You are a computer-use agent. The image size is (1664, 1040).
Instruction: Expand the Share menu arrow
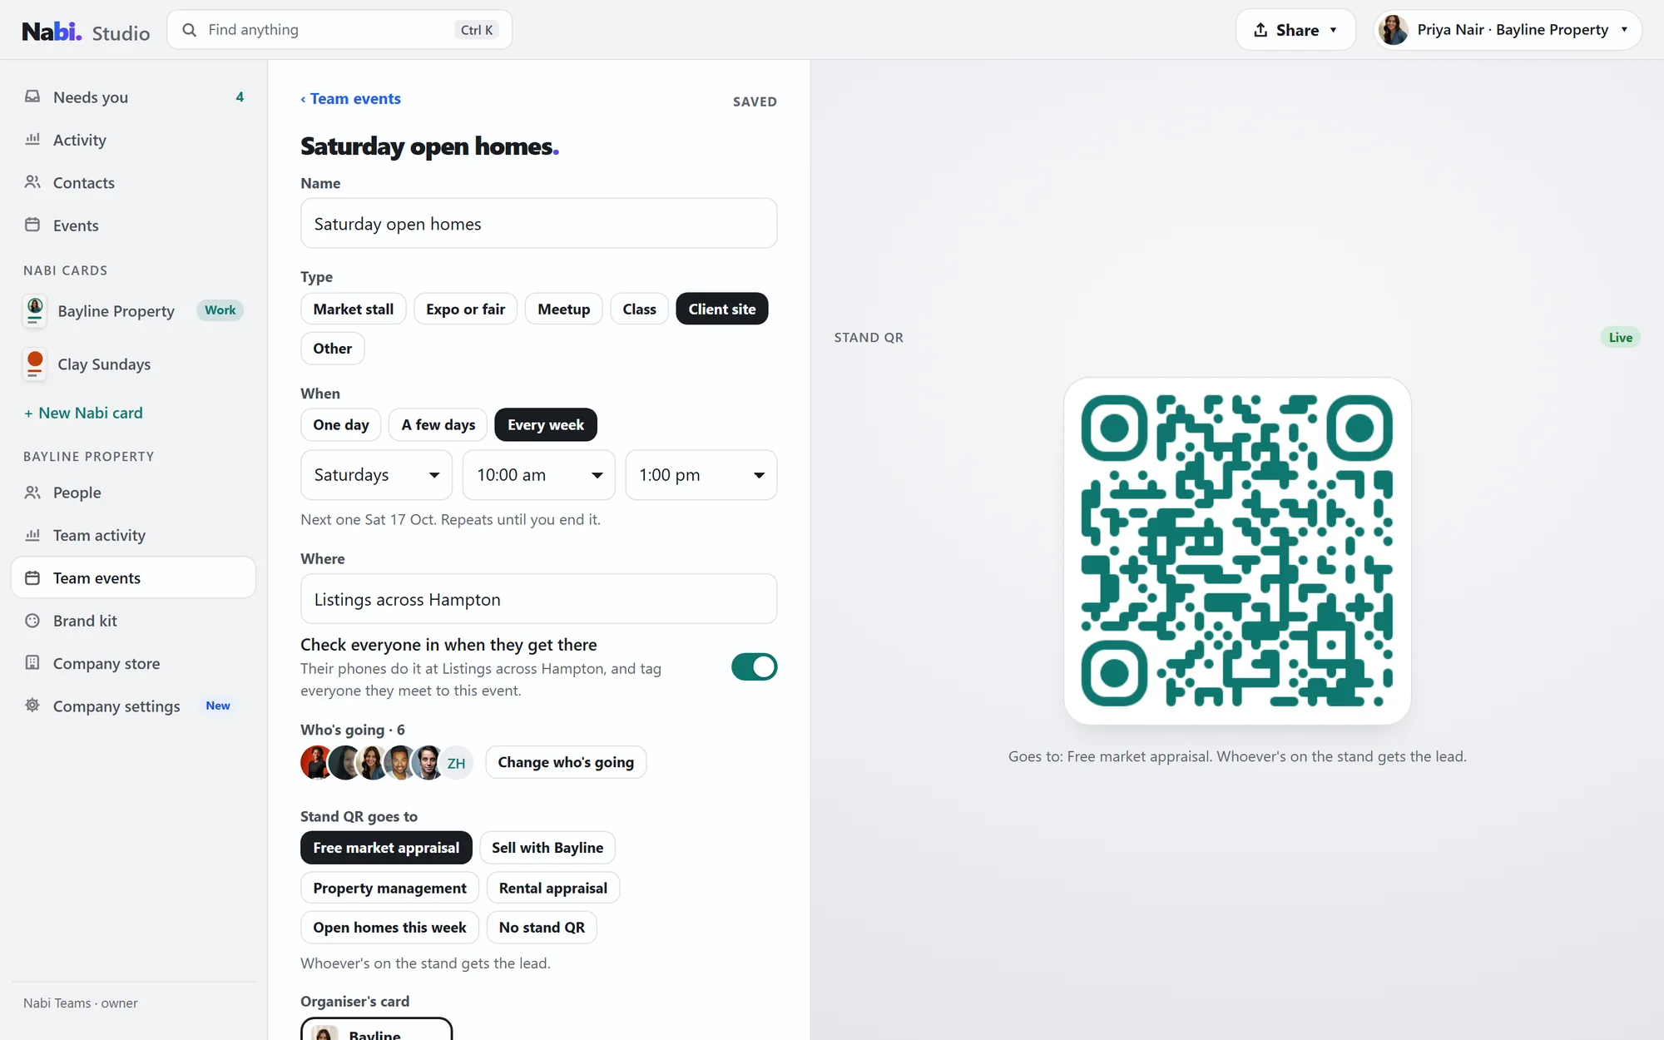point(1333,30)
